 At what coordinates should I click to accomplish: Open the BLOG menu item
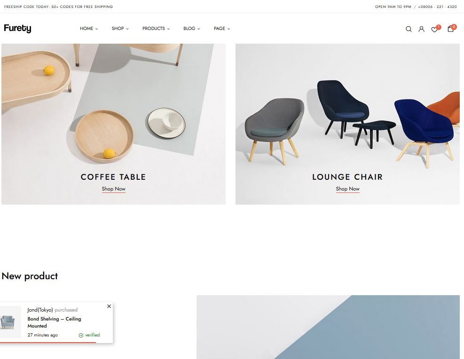tap(191, 29)
